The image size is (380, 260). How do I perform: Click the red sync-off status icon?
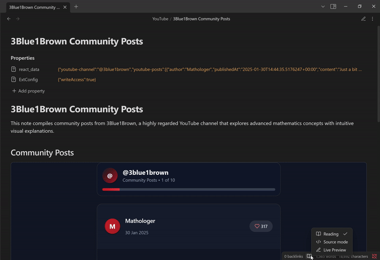(374, 256)
